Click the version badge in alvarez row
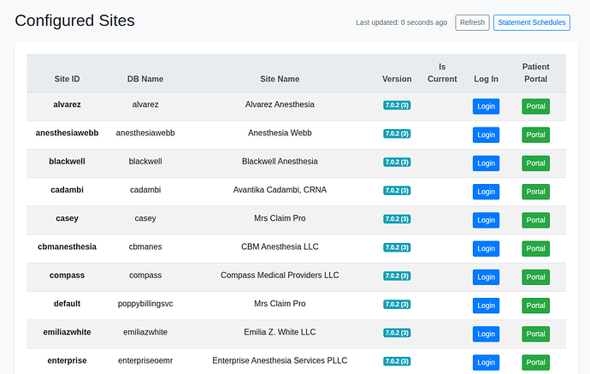Screen dimensions: 590x374 click(x=397, y=105)
